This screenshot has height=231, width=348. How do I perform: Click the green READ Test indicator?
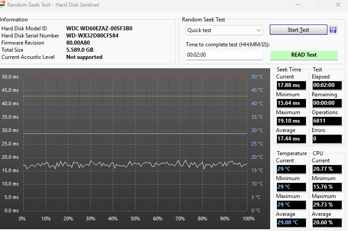(304, 55)
